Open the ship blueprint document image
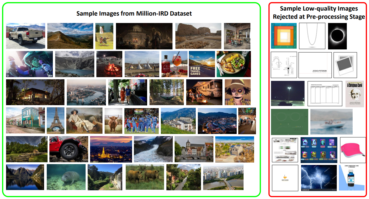 pos(285,150)
